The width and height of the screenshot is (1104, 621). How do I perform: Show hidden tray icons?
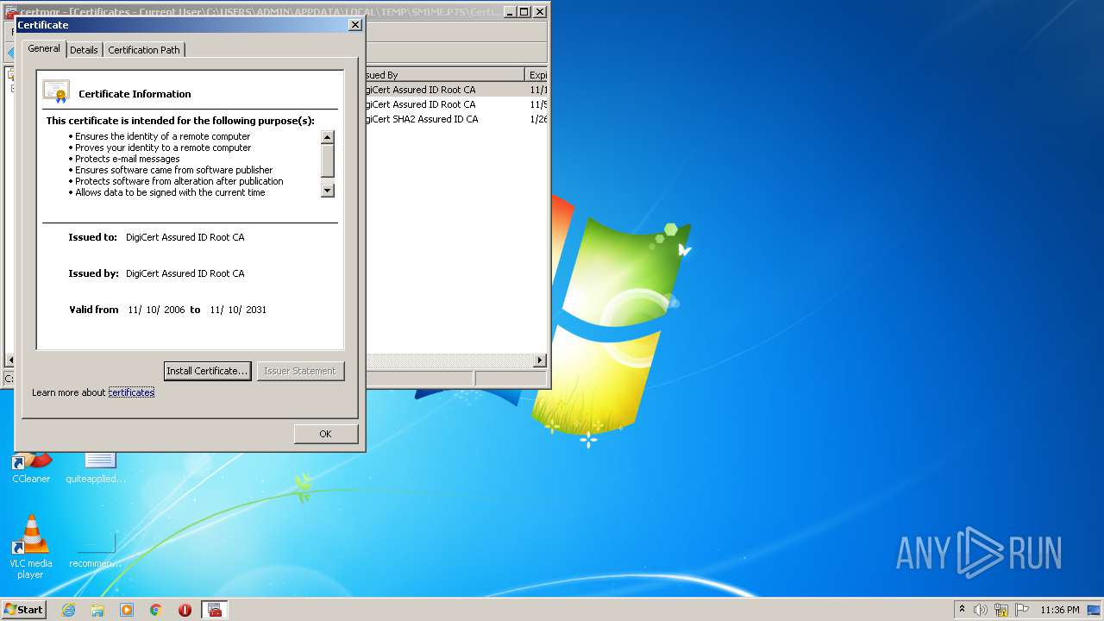(x=963, y=609)
